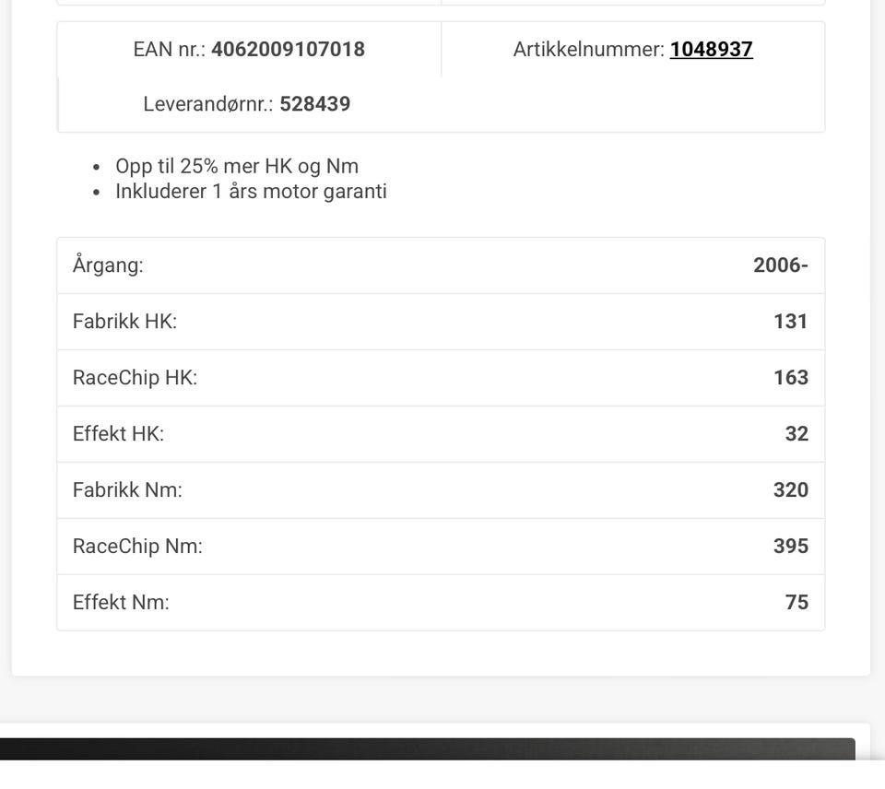
Task: Select the RaceChip HK value 163
Action: click(791, 378)
